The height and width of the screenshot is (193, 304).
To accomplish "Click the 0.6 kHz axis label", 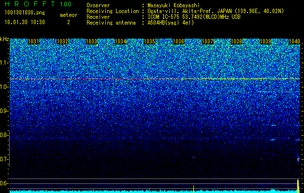I will pos(4,183).
